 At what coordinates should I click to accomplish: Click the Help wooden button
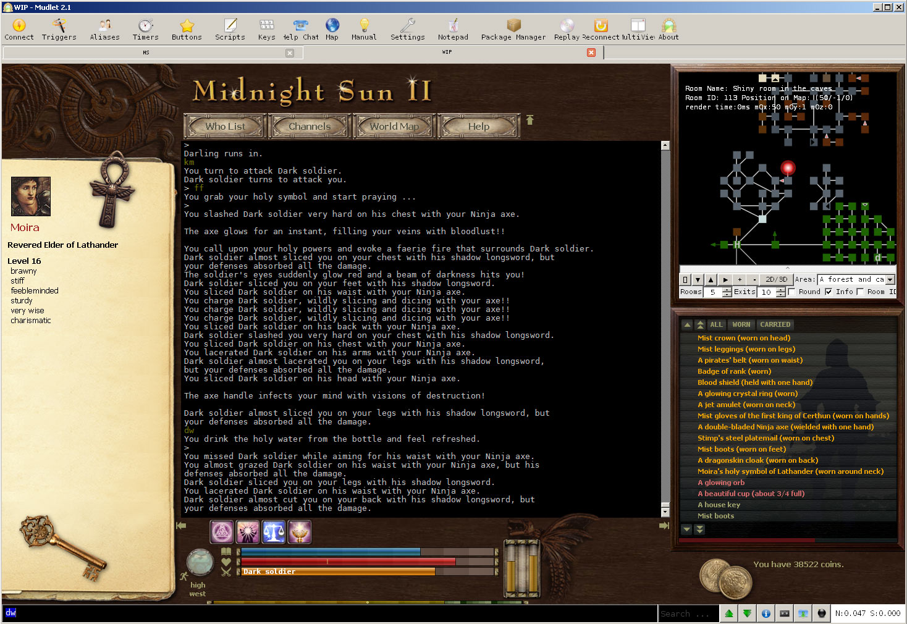click(x=479, y=126)
